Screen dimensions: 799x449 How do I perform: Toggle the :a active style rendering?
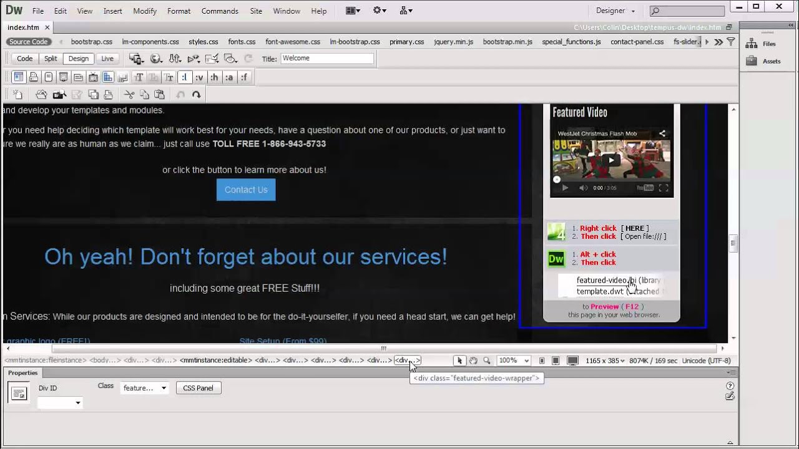coord(229,77)
